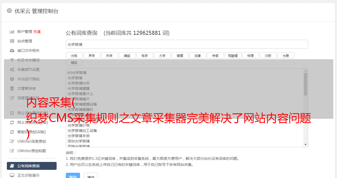
Task: Click the 成像 tag button
Action: (197, 55)
